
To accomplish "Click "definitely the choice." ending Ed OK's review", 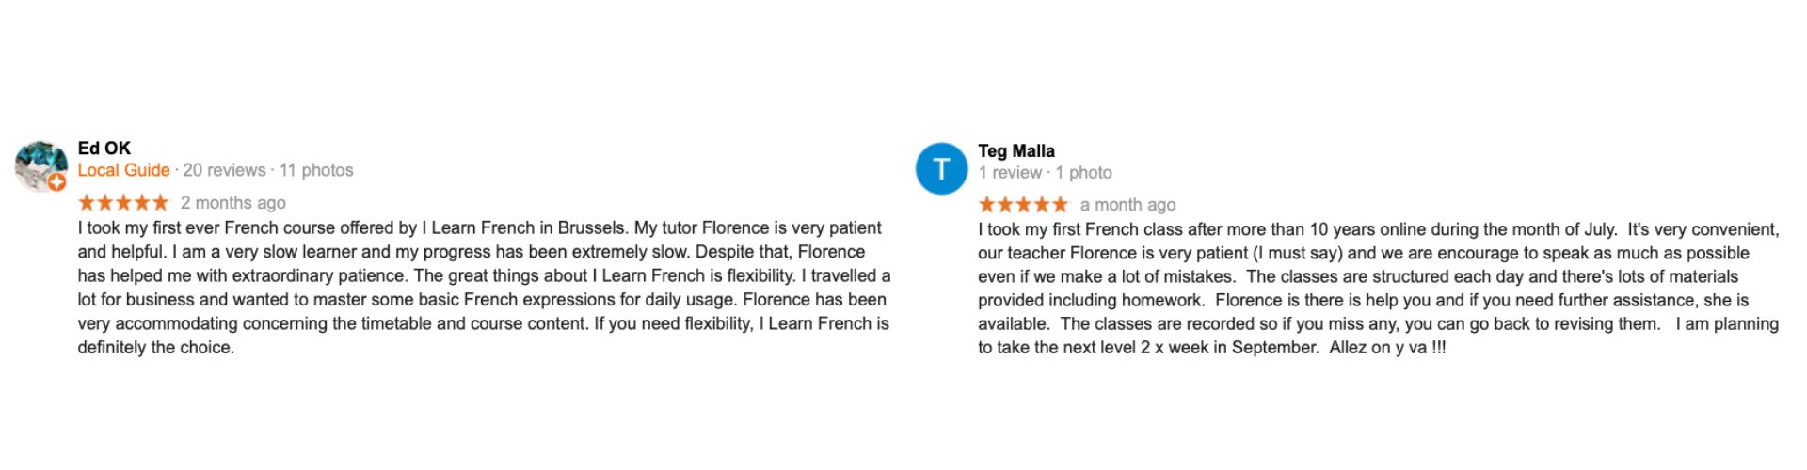I will tap(156, 348).
